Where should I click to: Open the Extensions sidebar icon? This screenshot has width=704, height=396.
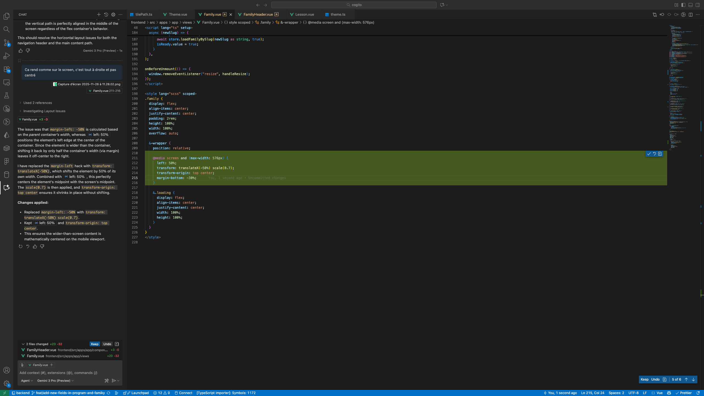pos(7,69)
